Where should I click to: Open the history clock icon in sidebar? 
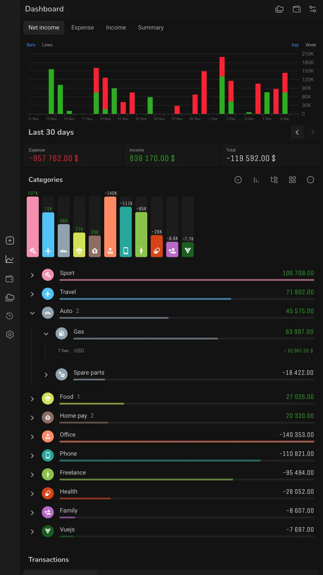[10, 316]
